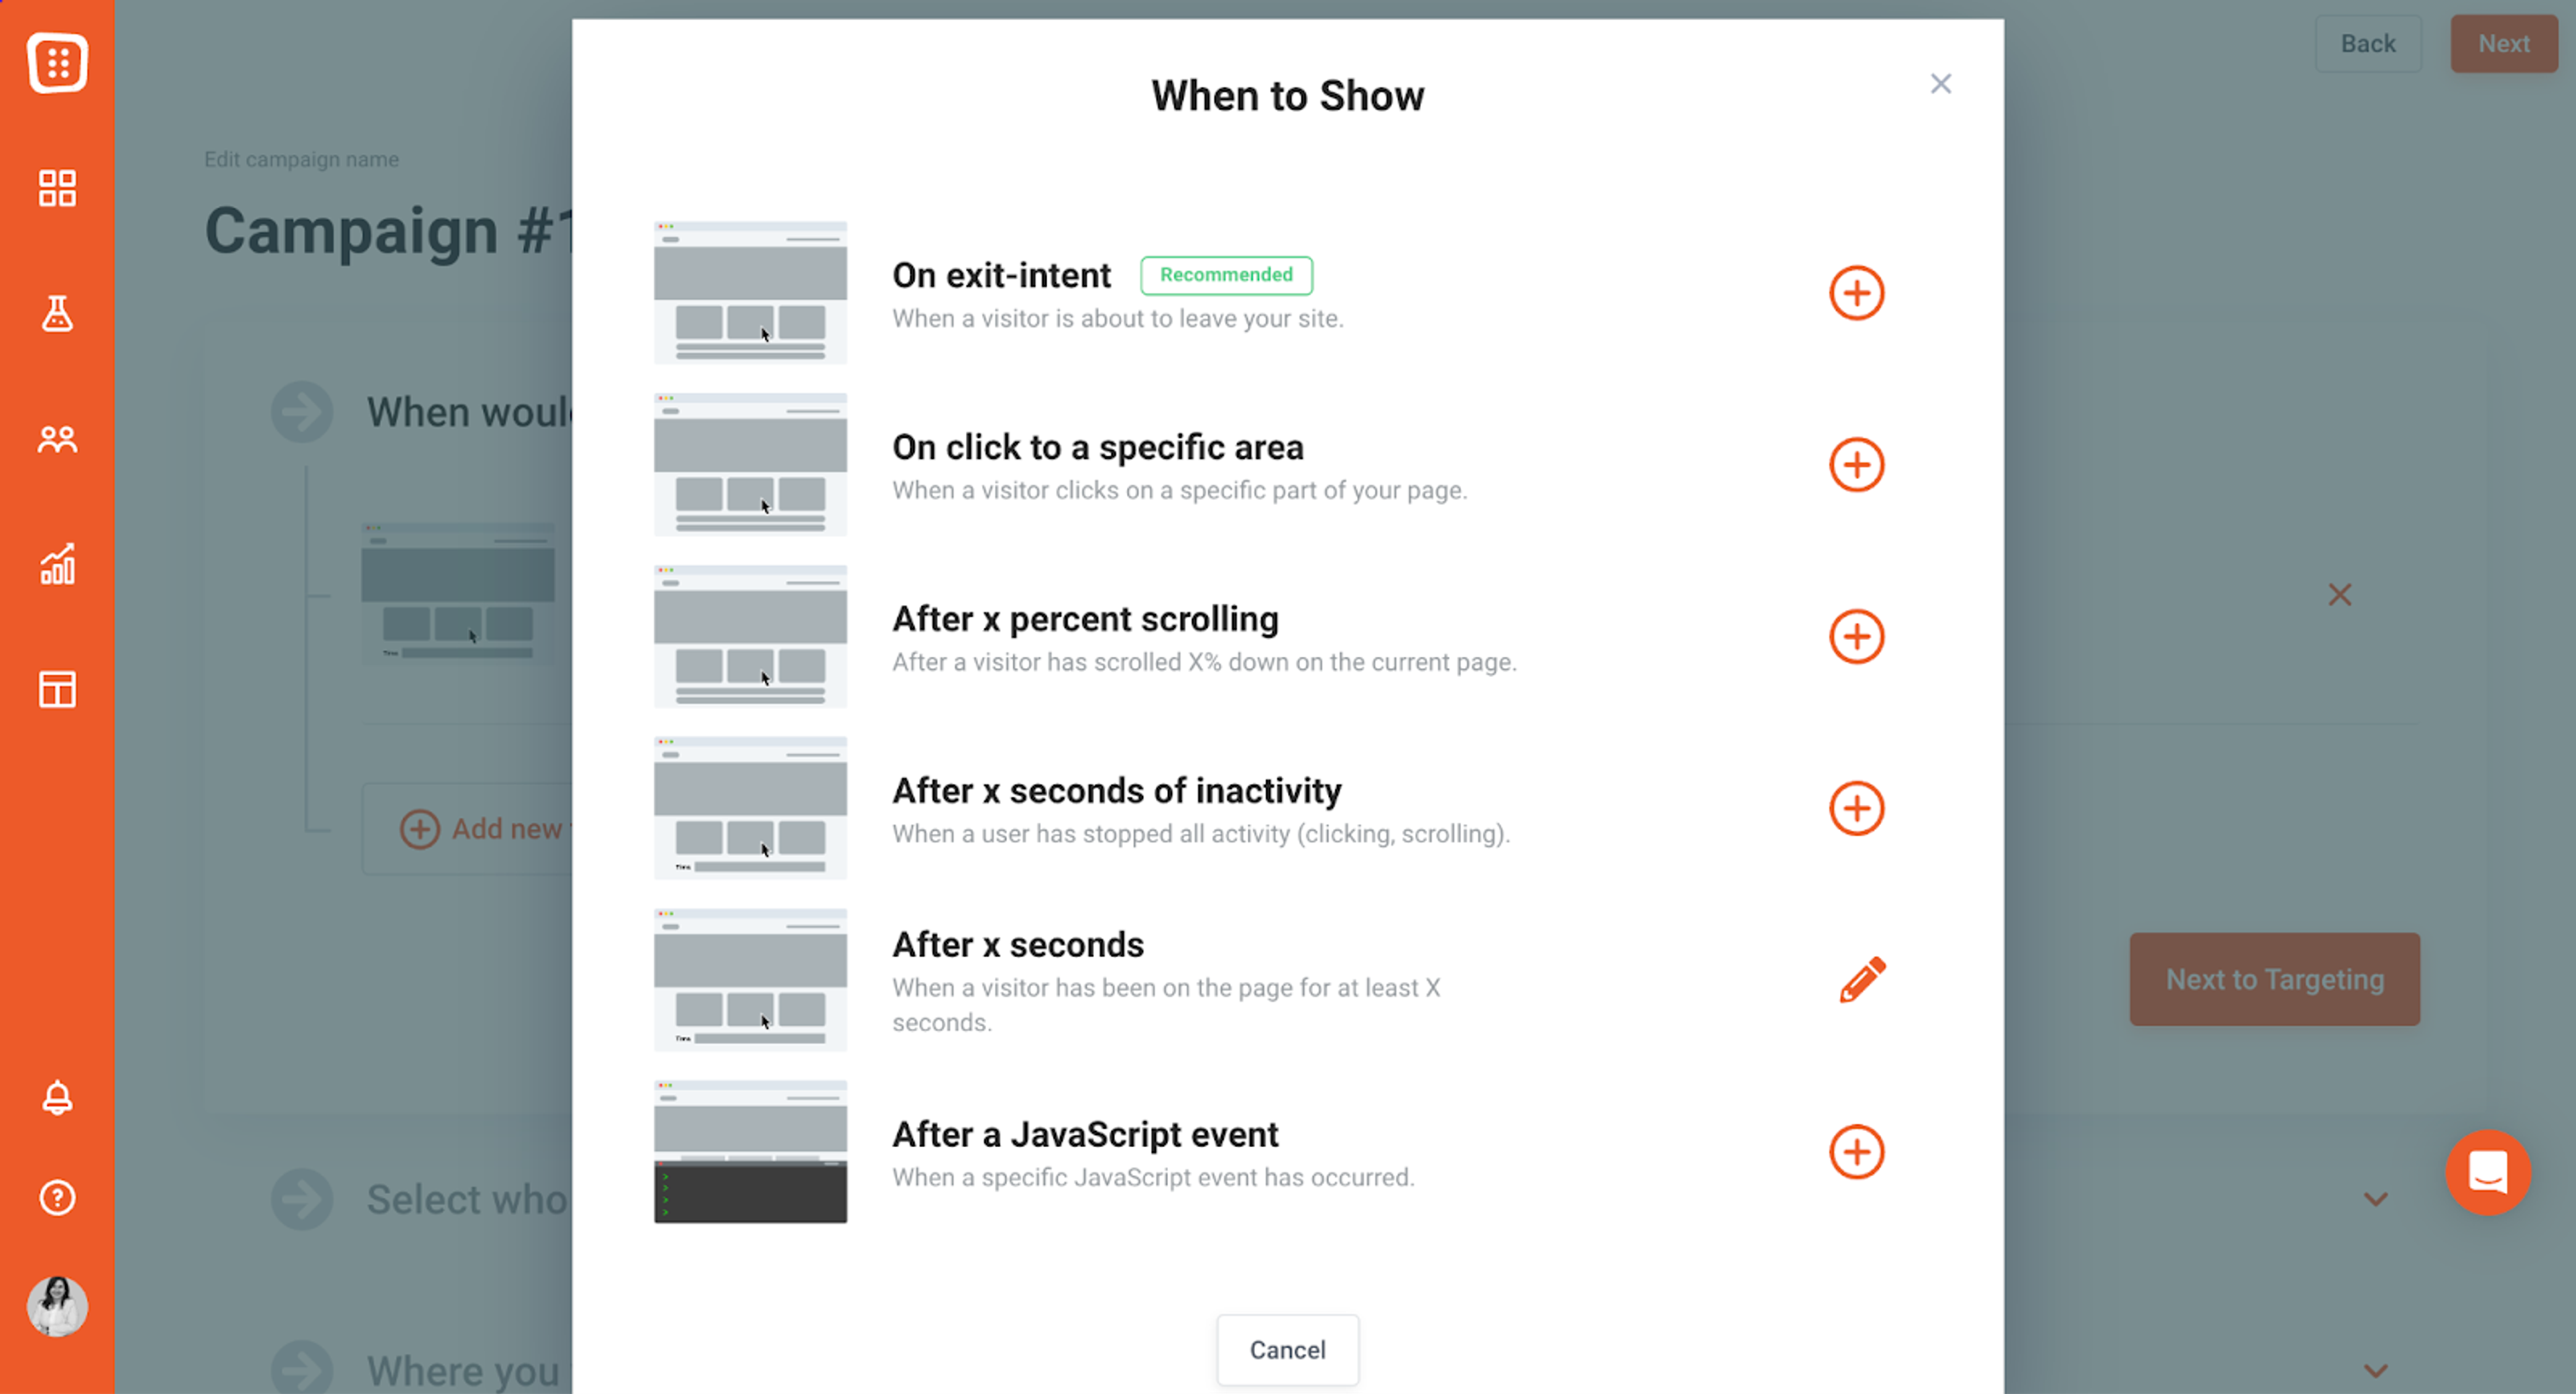Add the "On exit-intent" trigger

(1856, 293)
